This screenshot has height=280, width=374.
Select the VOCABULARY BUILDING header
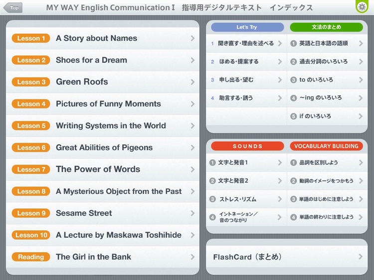point(326,146)
